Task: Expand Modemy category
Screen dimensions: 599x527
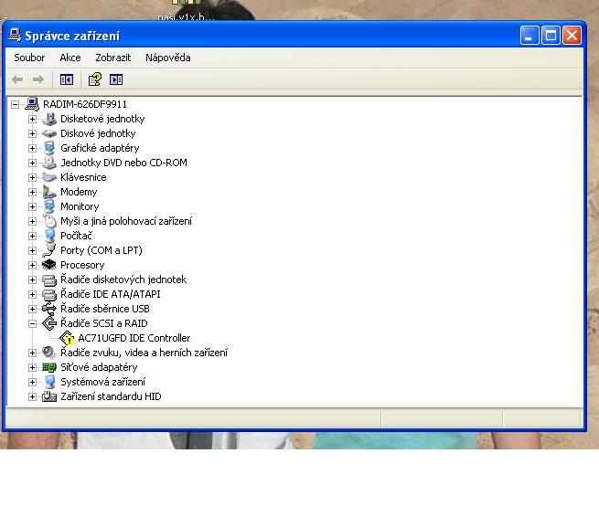Action: click(33, 192)
